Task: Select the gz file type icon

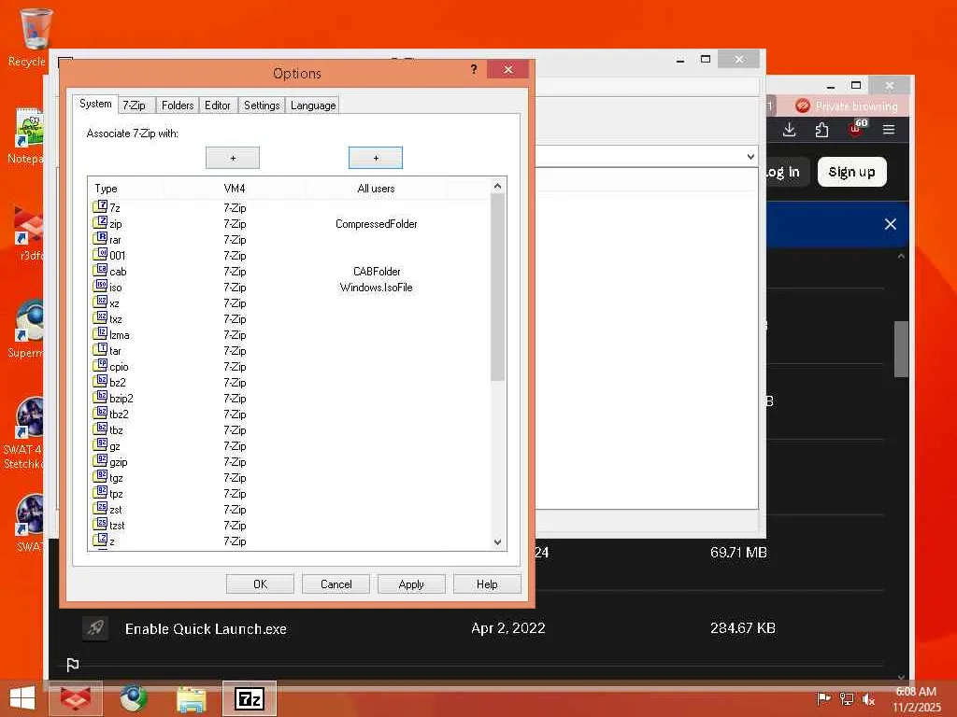Action: pyautogui.click(x=100, y=444)
